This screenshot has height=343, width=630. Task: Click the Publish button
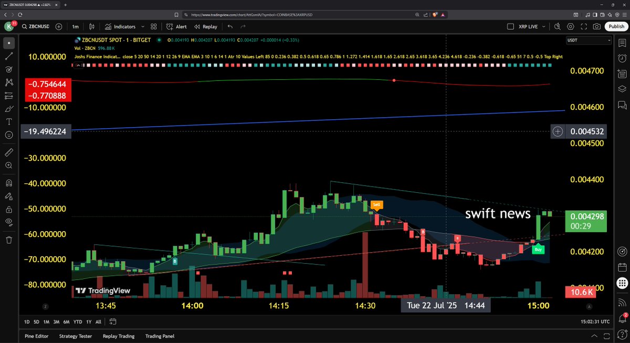pos(615,26)
